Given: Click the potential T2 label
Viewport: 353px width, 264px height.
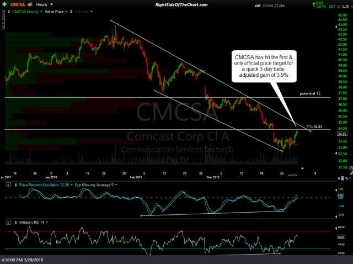Looking at the screenshot, I should pyautogui.click(x=310, y=93).
